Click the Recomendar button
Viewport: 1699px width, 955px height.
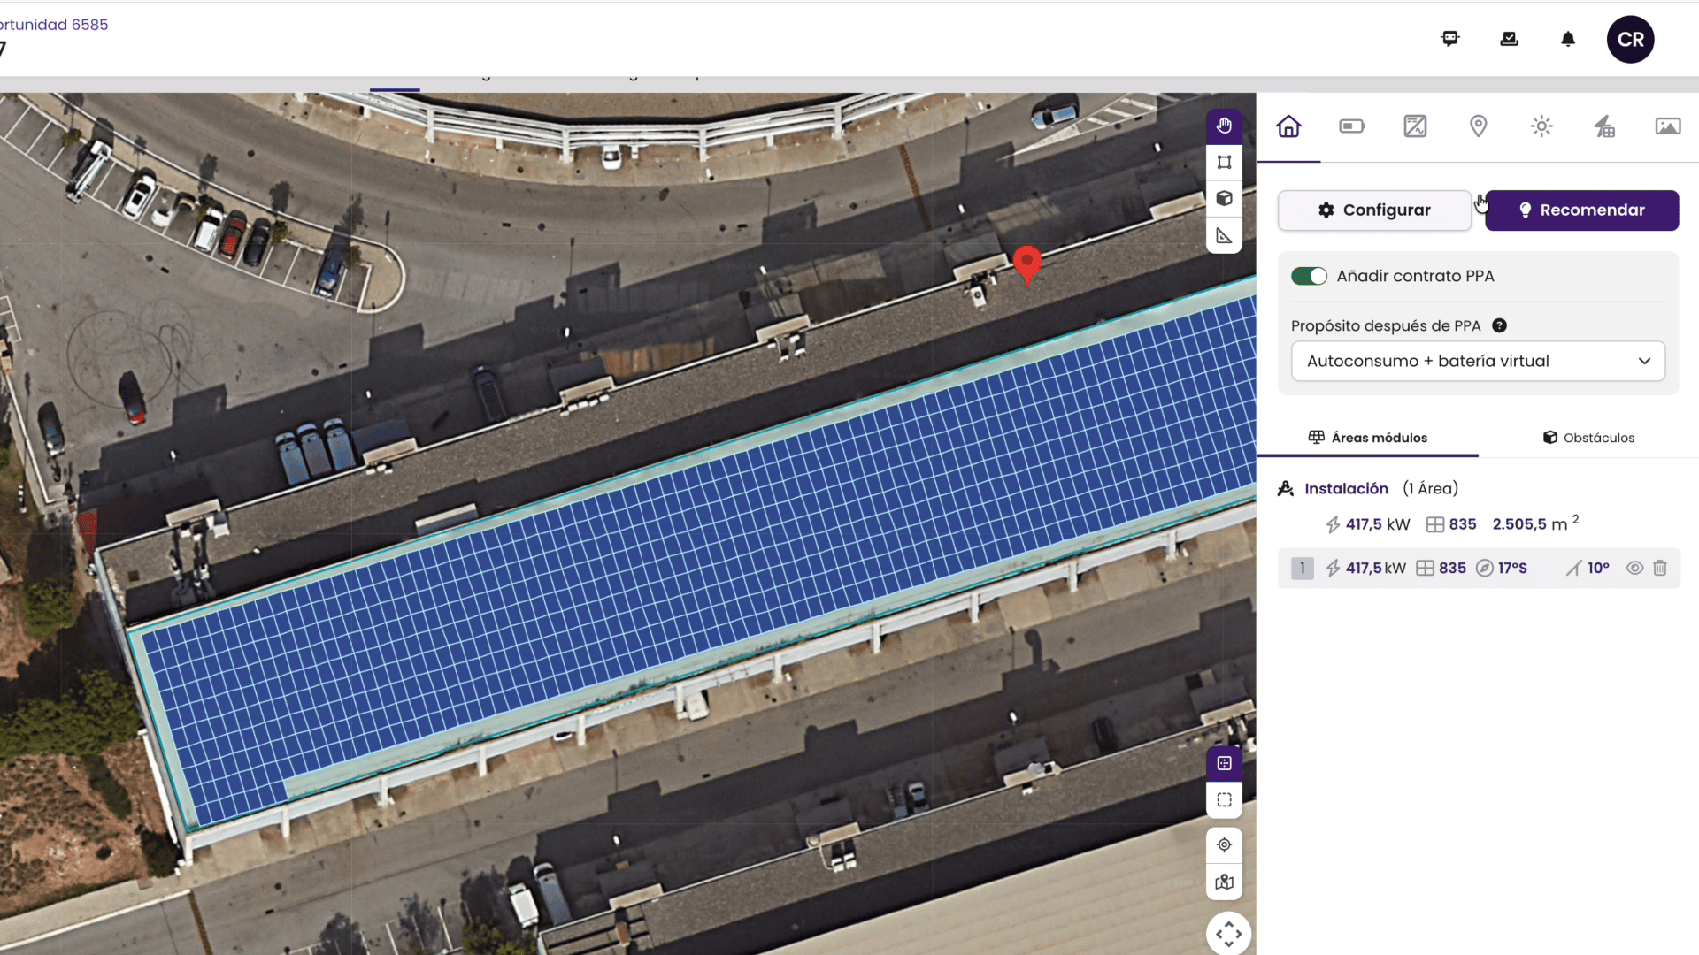[x=1581, y=210]
